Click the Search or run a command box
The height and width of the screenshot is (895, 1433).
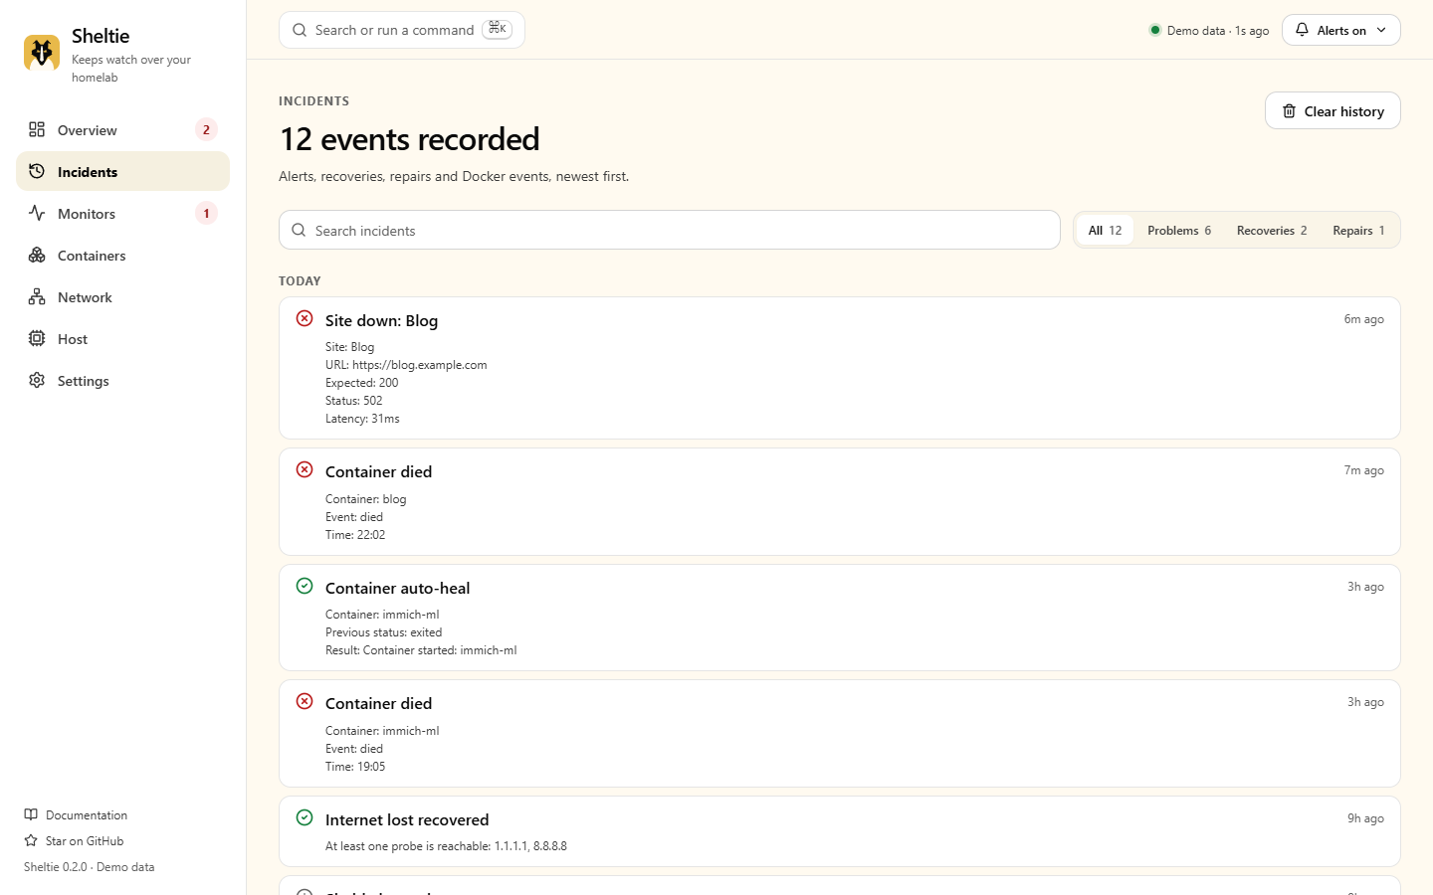402,30
